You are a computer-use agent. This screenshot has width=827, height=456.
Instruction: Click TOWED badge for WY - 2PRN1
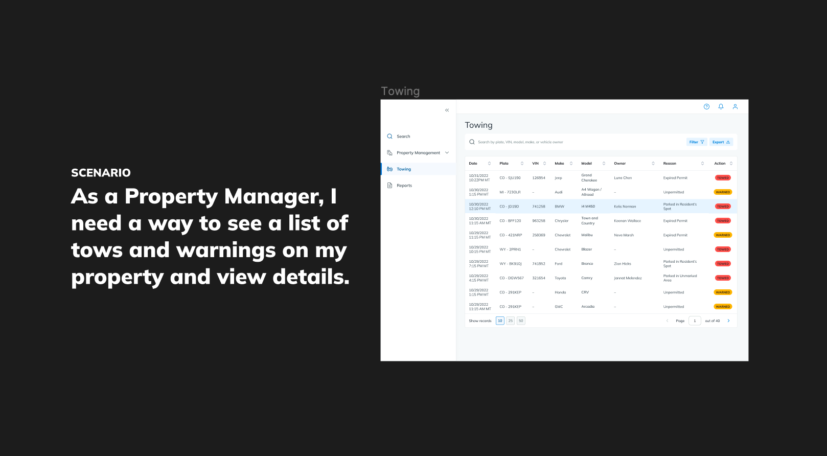(723, 249)
